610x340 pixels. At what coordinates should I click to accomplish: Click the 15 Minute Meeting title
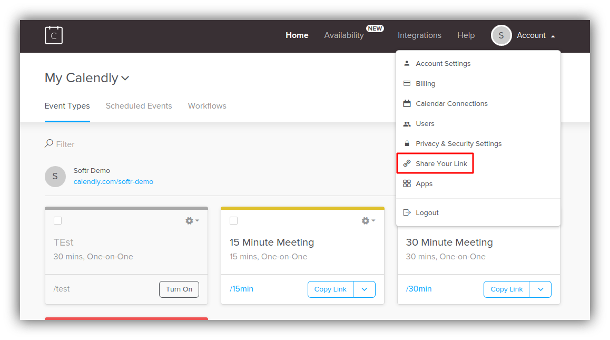pos(271,242)
